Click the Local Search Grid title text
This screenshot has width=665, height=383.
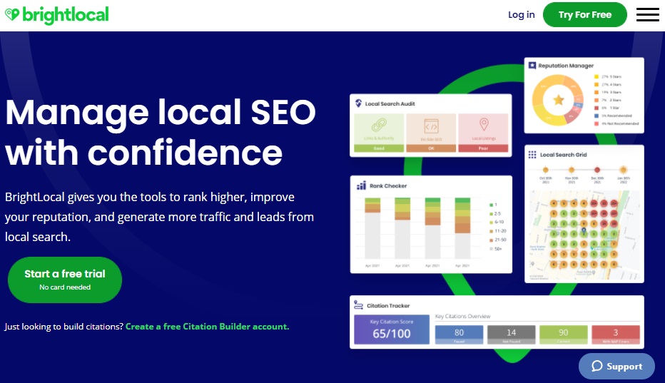563,155
